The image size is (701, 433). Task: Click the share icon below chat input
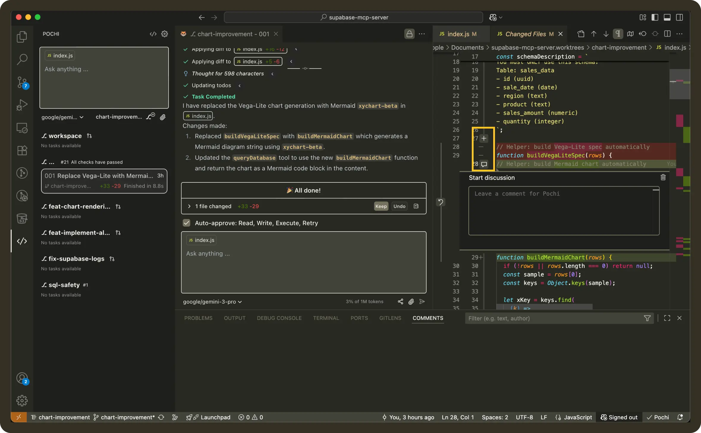(400, 301)
